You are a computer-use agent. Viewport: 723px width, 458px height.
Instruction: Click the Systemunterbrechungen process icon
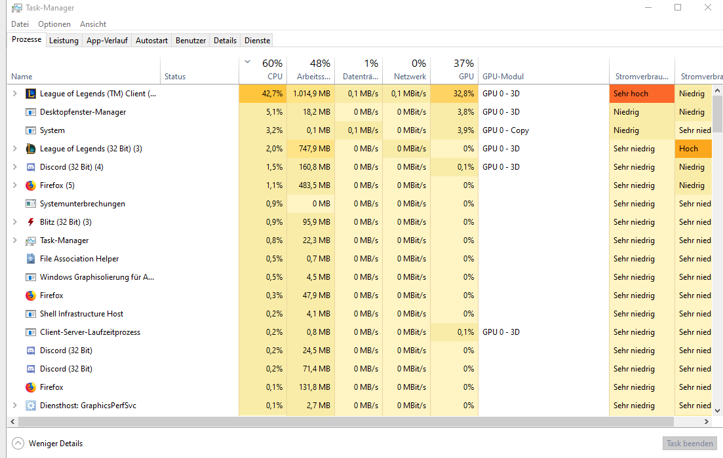coord(30,204)
